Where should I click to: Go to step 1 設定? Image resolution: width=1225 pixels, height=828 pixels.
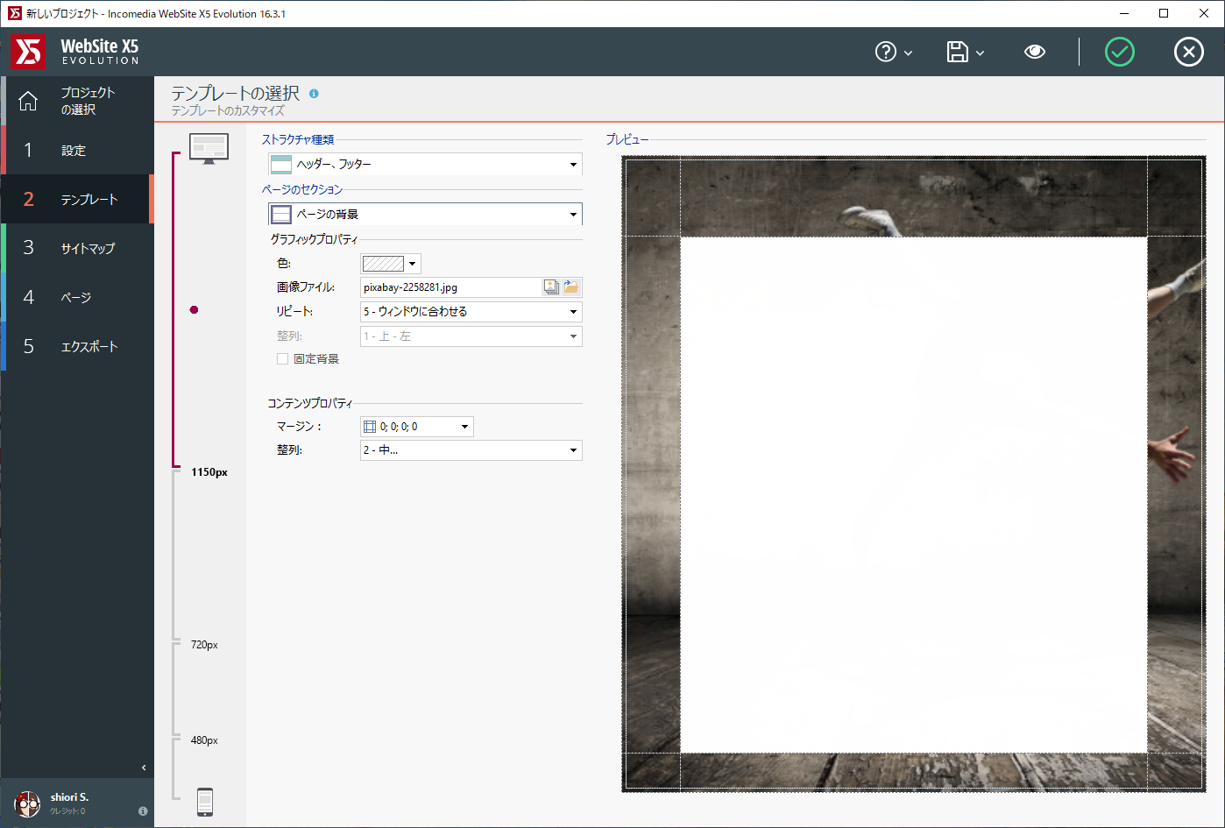[x=77, y=151]
